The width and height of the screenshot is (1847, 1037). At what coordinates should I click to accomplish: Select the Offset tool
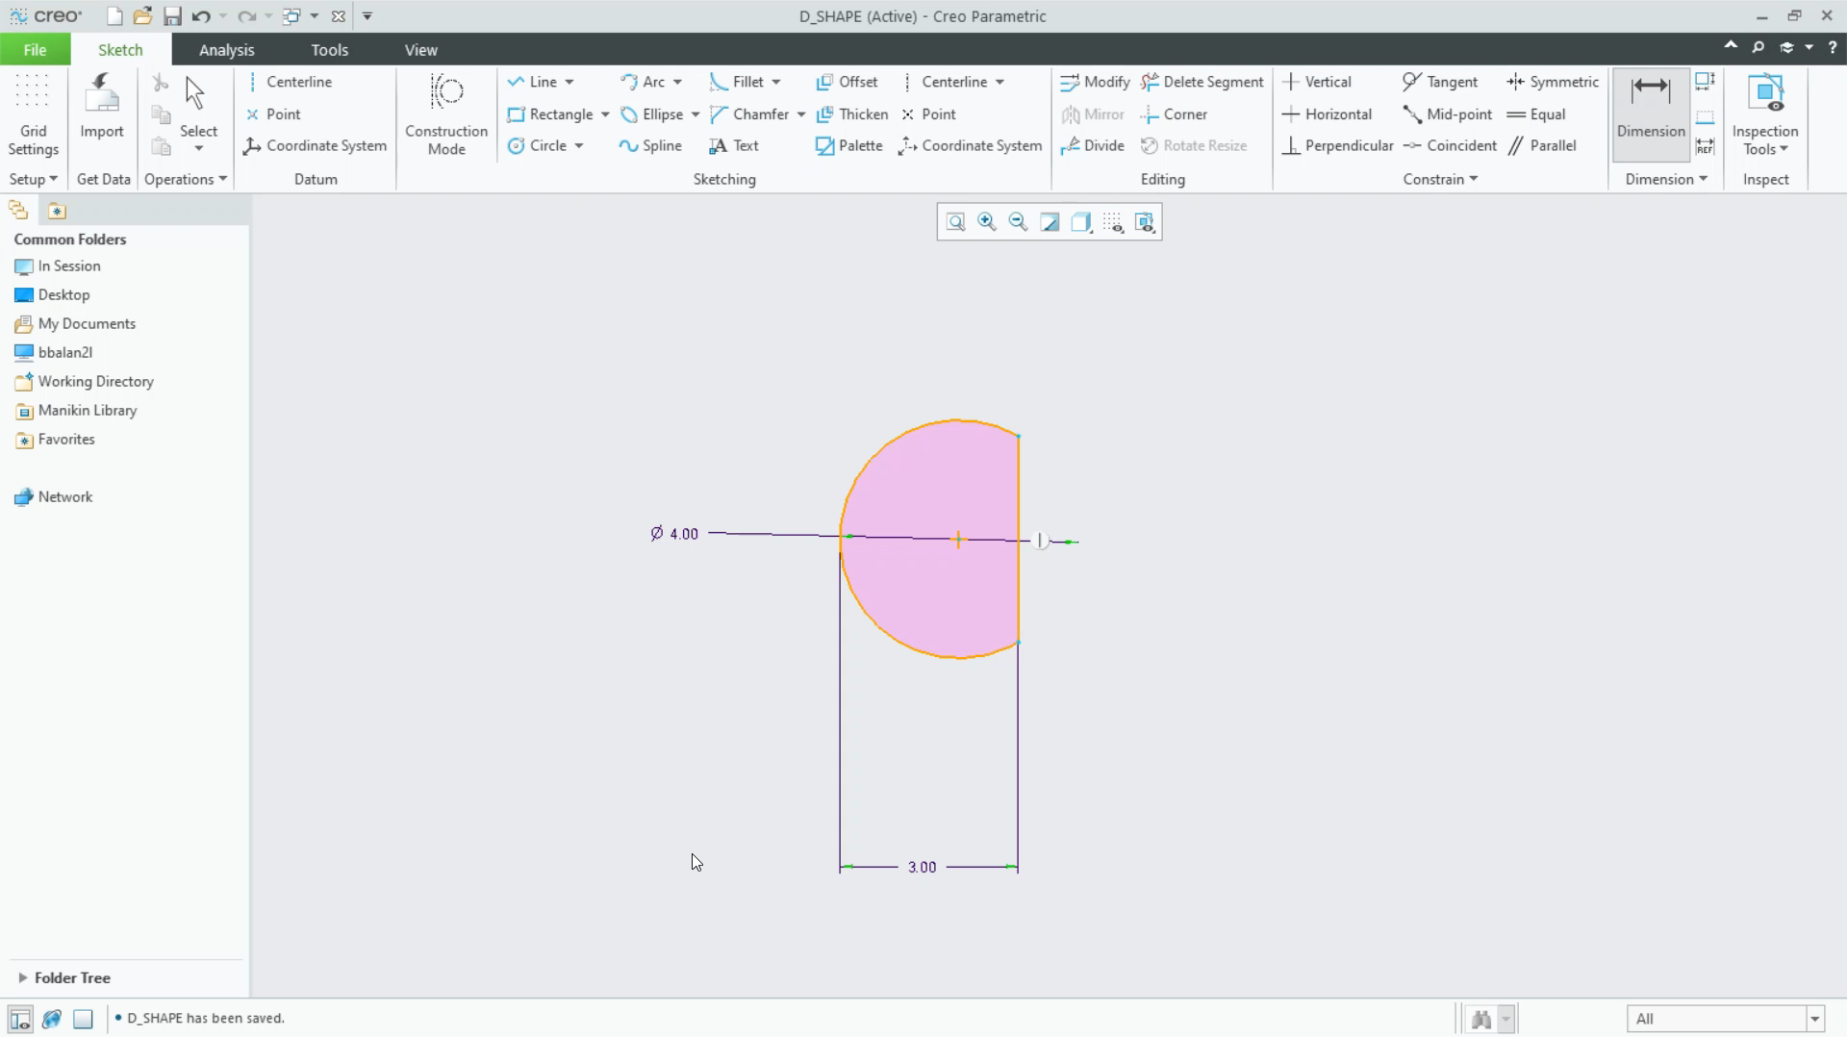(x=848, y=82)
